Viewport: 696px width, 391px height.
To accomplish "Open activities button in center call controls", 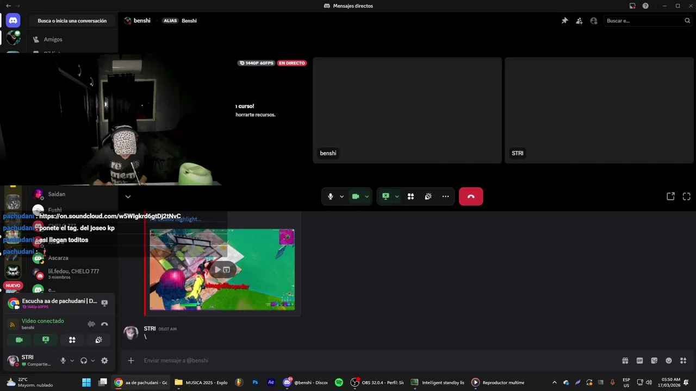I will tap(411, 197).
